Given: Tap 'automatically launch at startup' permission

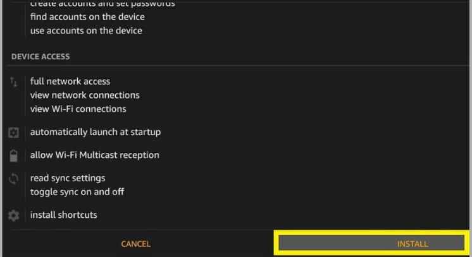Looking at the screenshot, I should pyautogui.click(x=95, y=132).
